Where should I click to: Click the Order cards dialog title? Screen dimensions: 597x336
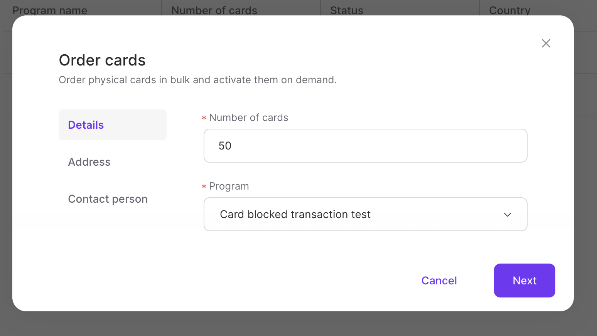point(102,60)
